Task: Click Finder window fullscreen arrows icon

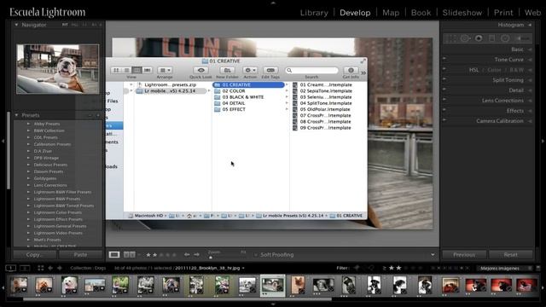Action: tap(363, 61)
